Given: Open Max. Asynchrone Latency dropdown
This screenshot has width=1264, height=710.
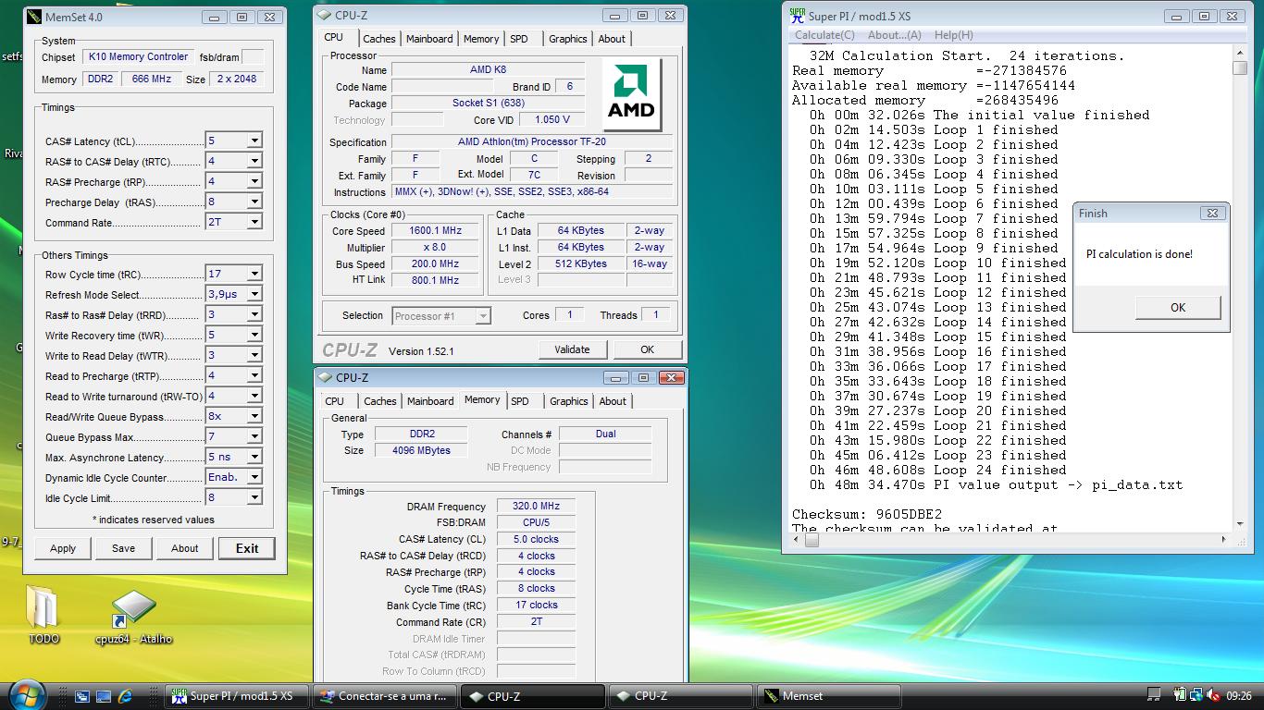Looking at the screenshot, I should pyautogui.click(x=233, y=457).
